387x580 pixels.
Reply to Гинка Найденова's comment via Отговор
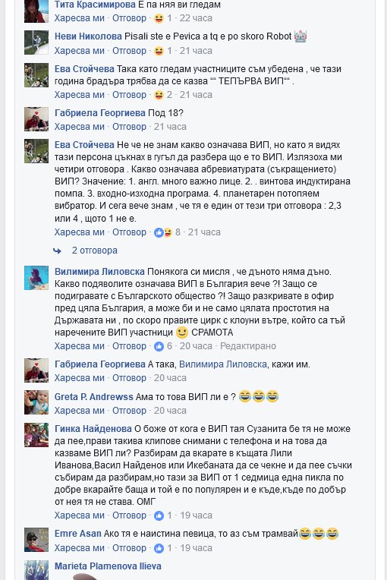[x=129, y=515]
